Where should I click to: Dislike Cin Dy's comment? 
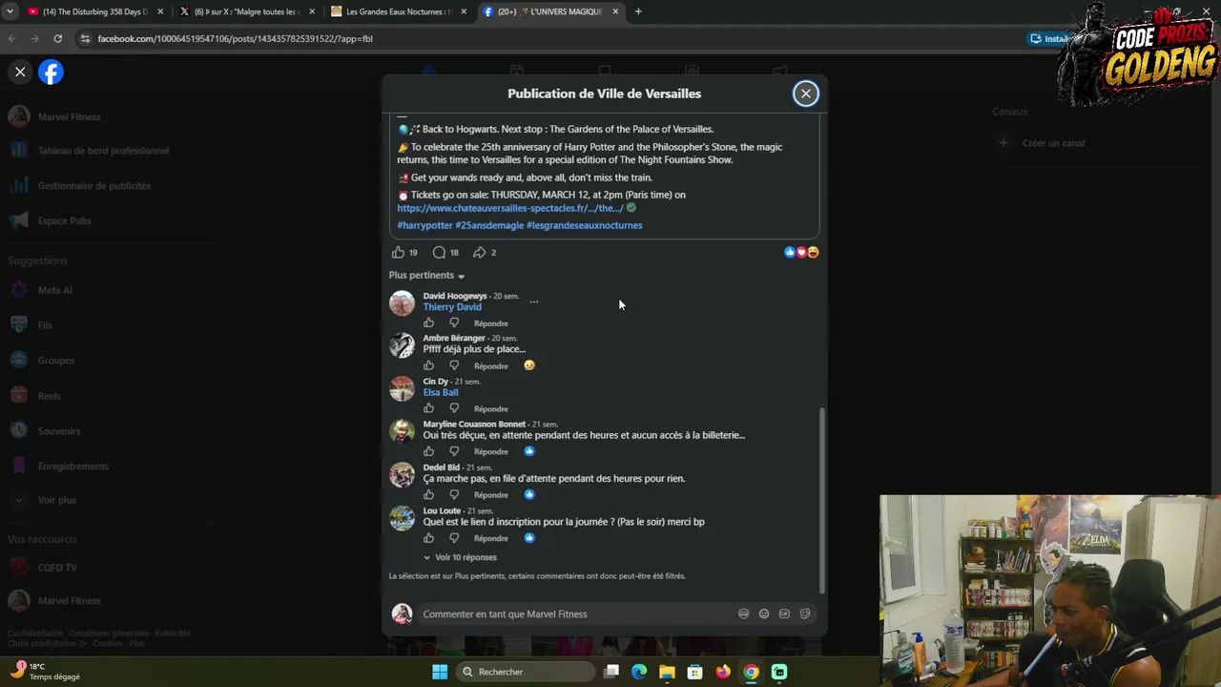coord(454,409)
